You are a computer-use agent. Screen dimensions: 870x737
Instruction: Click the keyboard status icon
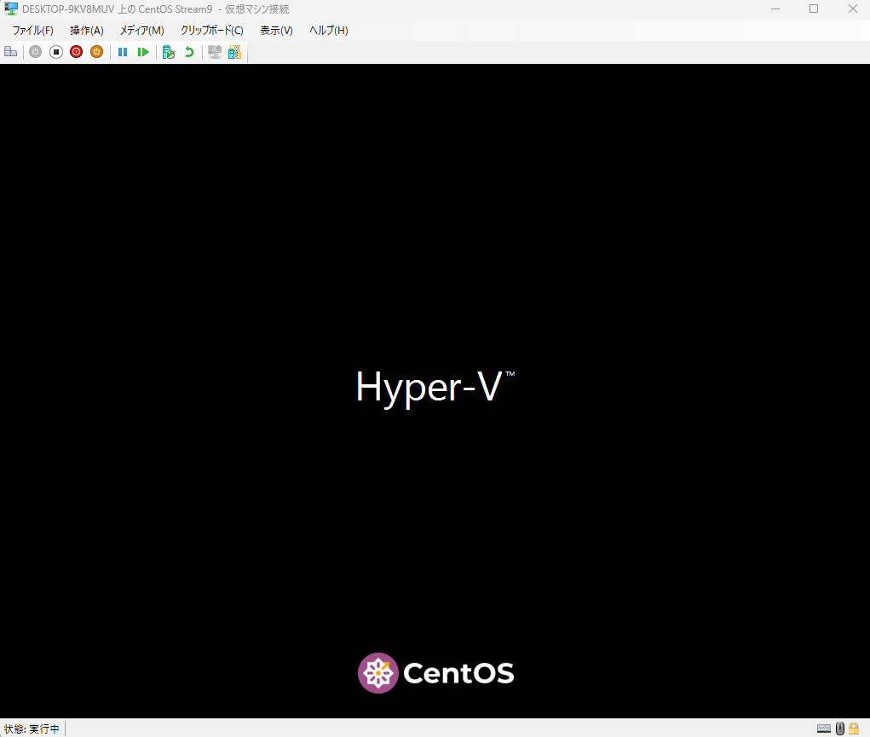coord(824,728)
